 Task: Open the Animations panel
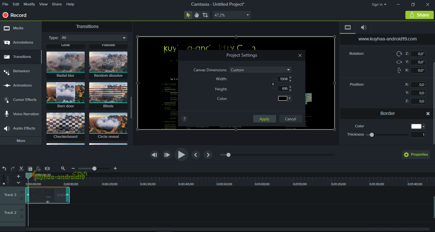click(x=21, y=85)
